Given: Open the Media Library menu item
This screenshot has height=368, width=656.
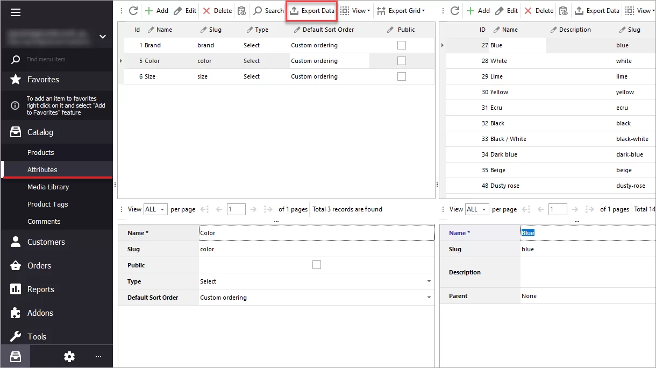Looking at the screenshot, I should coord(48,187).
